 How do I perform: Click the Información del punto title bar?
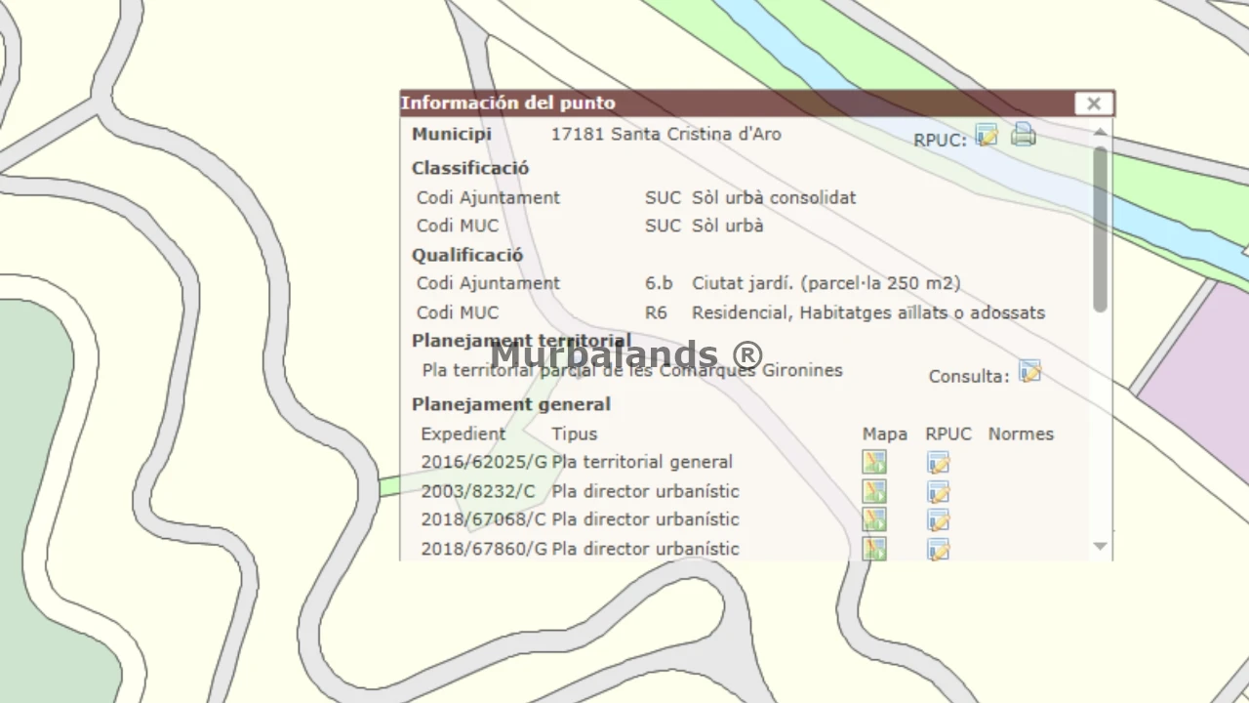[732, 103]
